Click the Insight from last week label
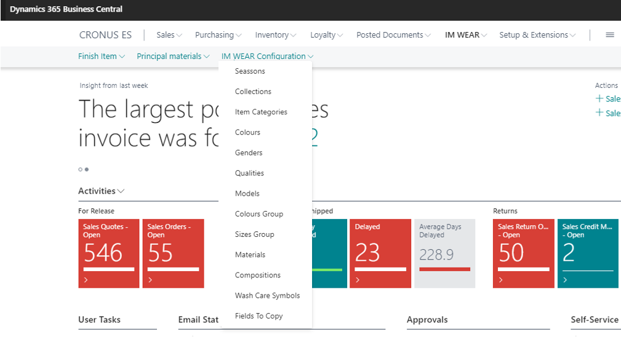Viewport: 621px width, 353px height. [x=114, y=85]
